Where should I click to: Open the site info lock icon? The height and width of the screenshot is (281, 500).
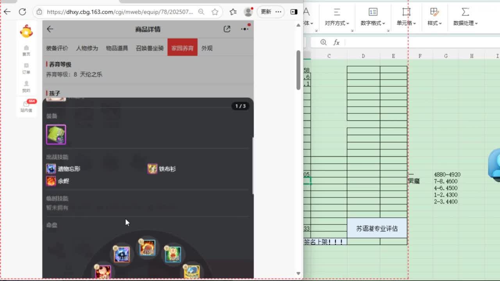(x=39, y=12)
